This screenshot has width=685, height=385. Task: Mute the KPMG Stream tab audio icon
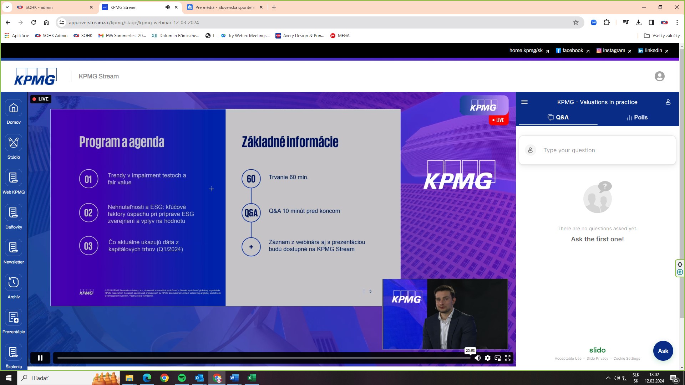point(167,7)
